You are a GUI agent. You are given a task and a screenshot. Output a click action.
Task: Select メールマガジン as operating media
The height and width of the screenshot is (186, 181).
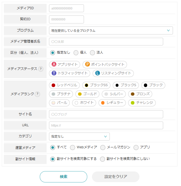pyautogui.click(x=103, y=147)
